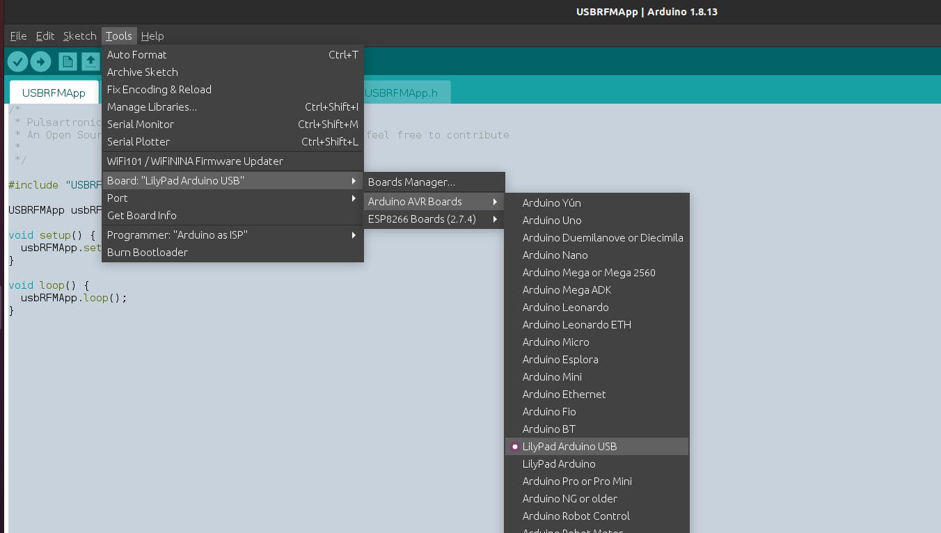The image size is (941, 533).
Task: Open the Serial Monitor
Action: [x=232, y=125]
